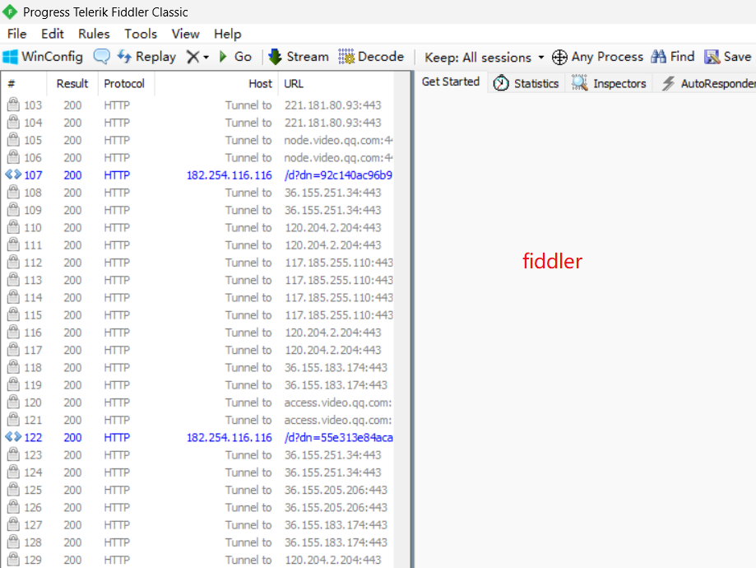Screen dimensions: 756x568
Task: Click the arrows icon of session 107
Action: pyautogui.click(x=13, y=175)
